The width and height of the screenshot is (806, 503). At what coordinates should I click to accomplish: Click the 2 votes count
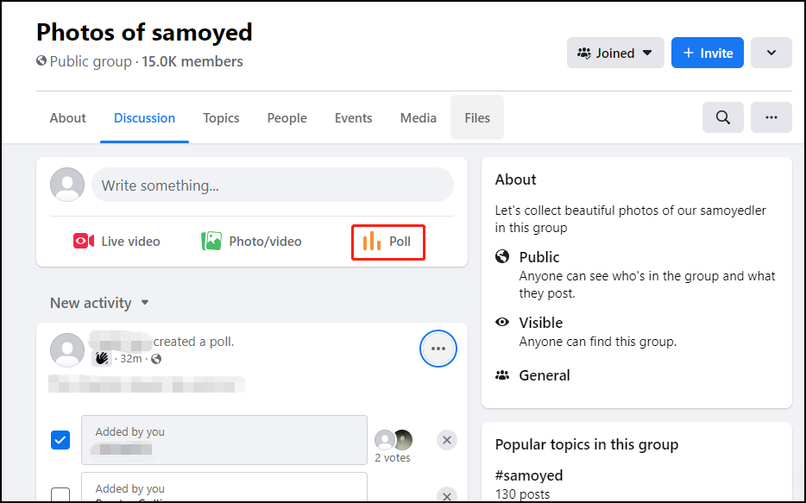pos(392,458)
